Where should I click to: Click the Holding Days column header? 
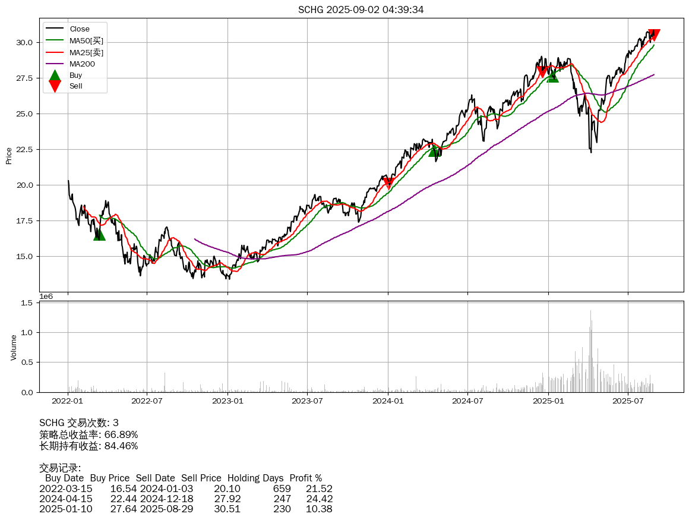coord(255,478)
